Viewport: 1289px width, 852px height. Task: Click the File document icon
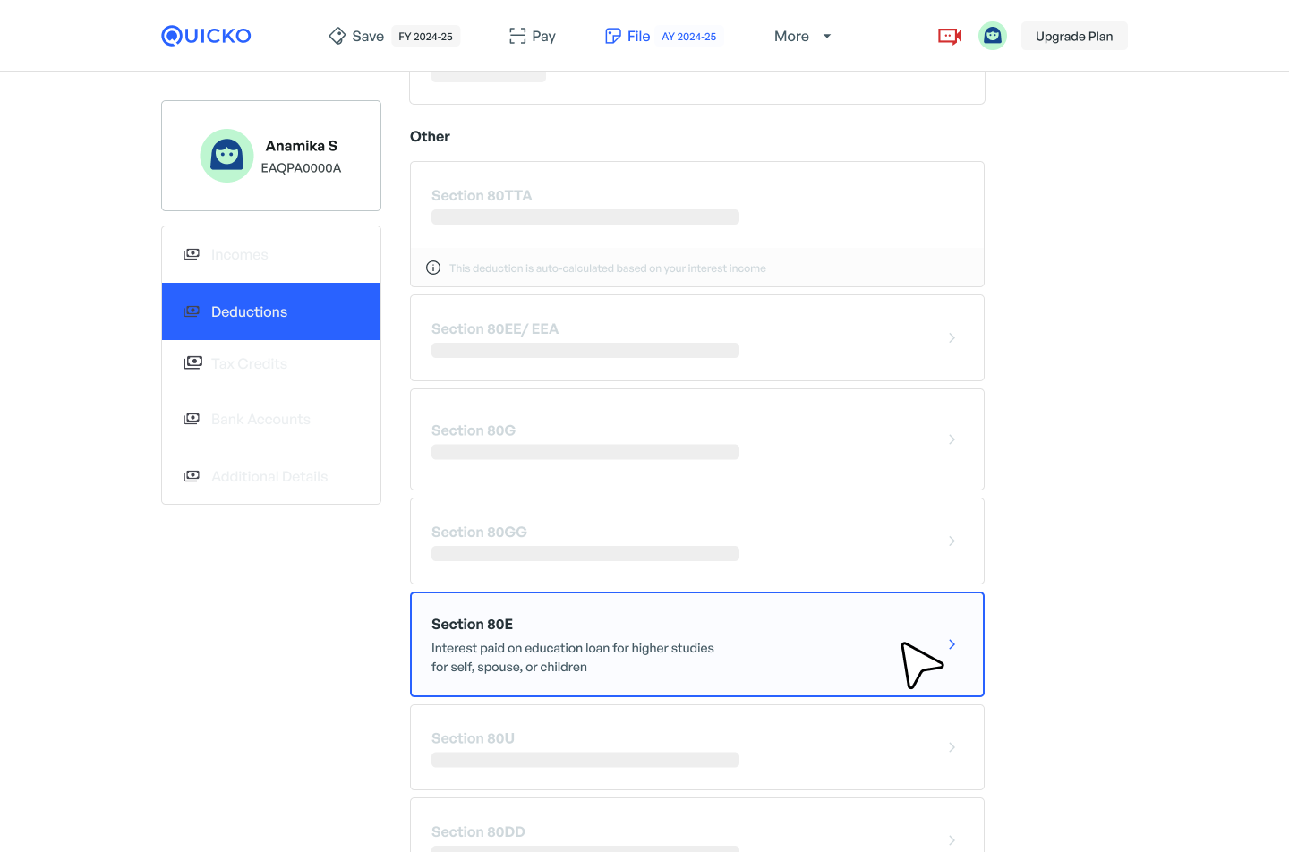click(x=613, y=36)
